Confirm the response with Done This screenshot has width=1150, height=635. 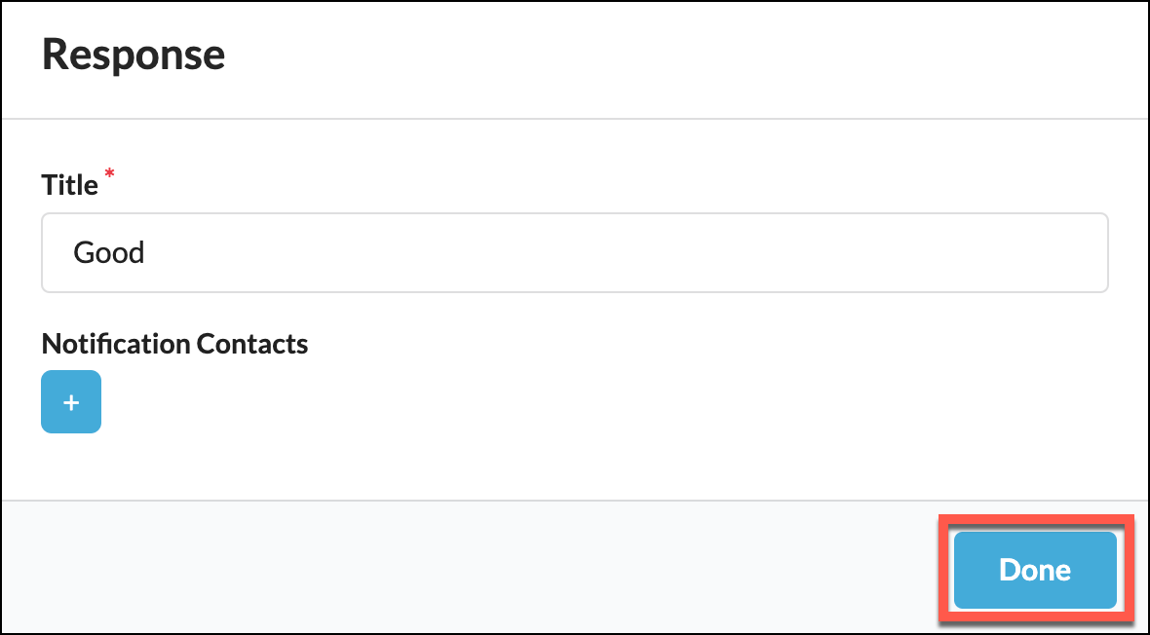coord(1034,570)
